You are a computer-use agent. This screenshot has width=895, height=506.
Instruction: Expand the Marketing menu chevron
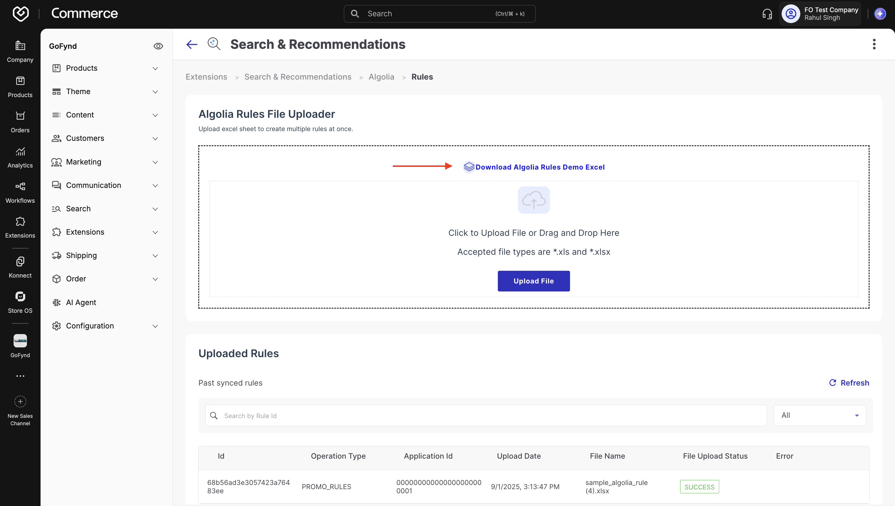coord(155,162)
